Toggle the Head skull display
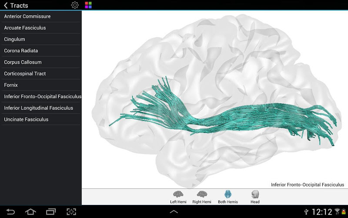The height and width of the screenshot is (218, 348). (255, 197)
